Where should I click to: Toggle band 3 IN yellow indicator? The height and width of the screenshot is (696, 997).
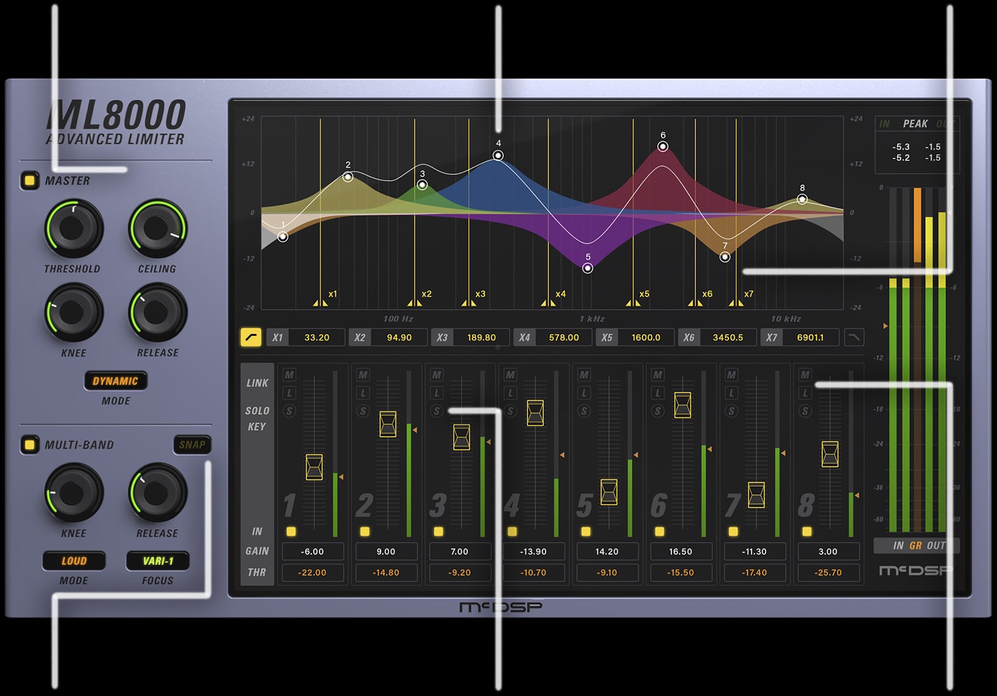tap(438, 531)
